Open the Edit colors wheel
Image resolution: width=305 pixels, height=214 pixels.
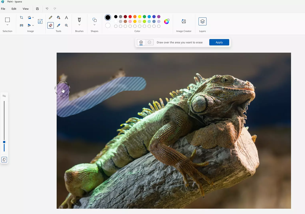click(166, 22)
